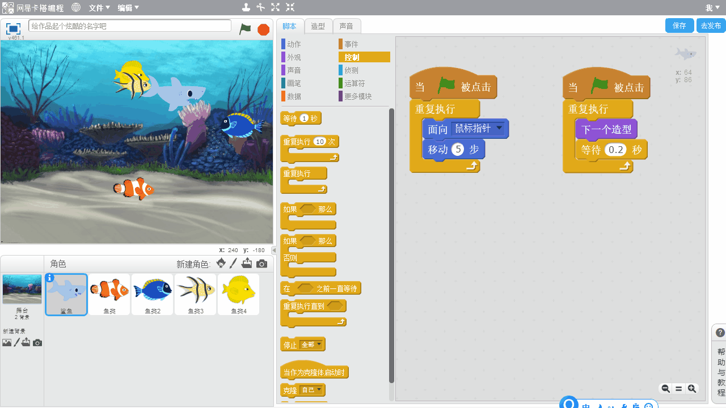The image size is (726, 408).
Task: Open the 编辑 menu
Action: pos(128,7)
